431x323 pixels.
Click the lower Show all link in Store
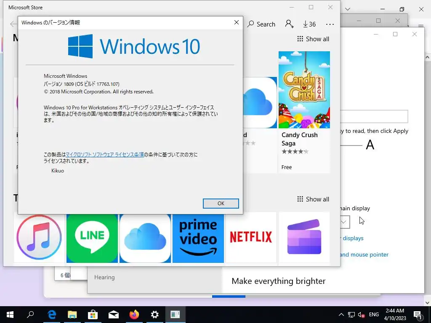pos(313,199)
